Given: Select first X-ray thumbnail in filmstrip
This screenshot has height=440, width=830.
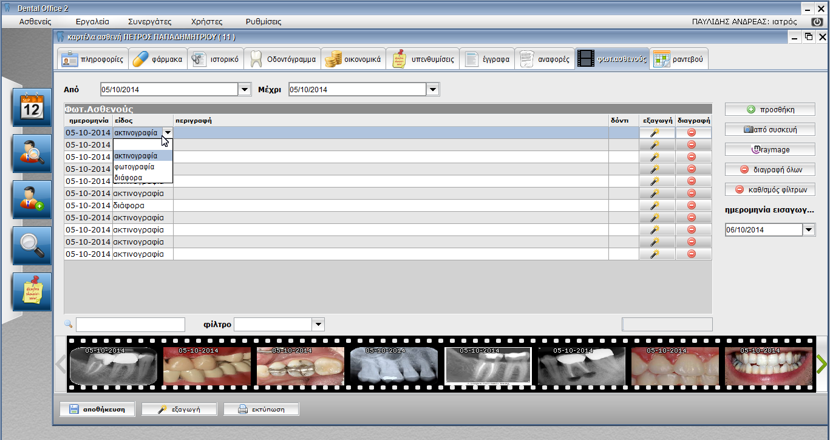Looking at the screenshot, I should (114, 366).
